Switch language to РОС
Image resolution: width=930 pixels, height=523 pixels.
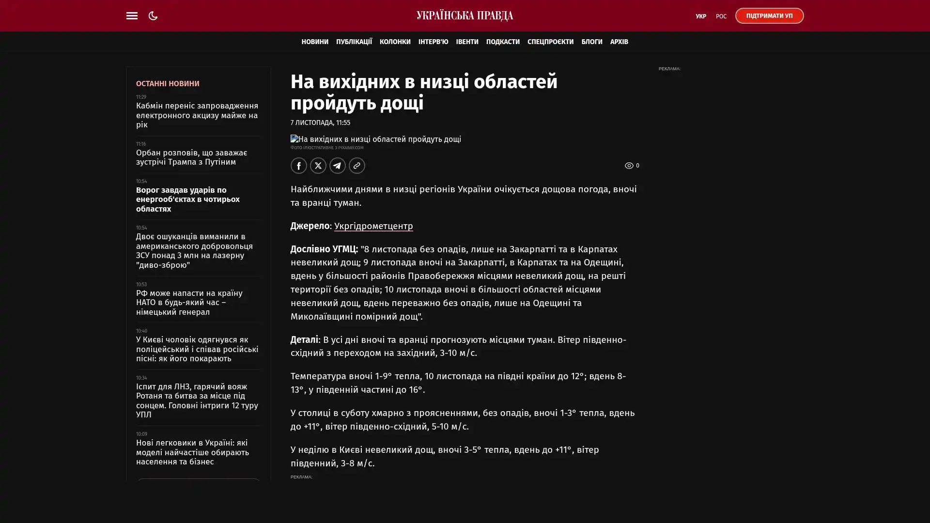pyautogui.click(x=721, y=16)
